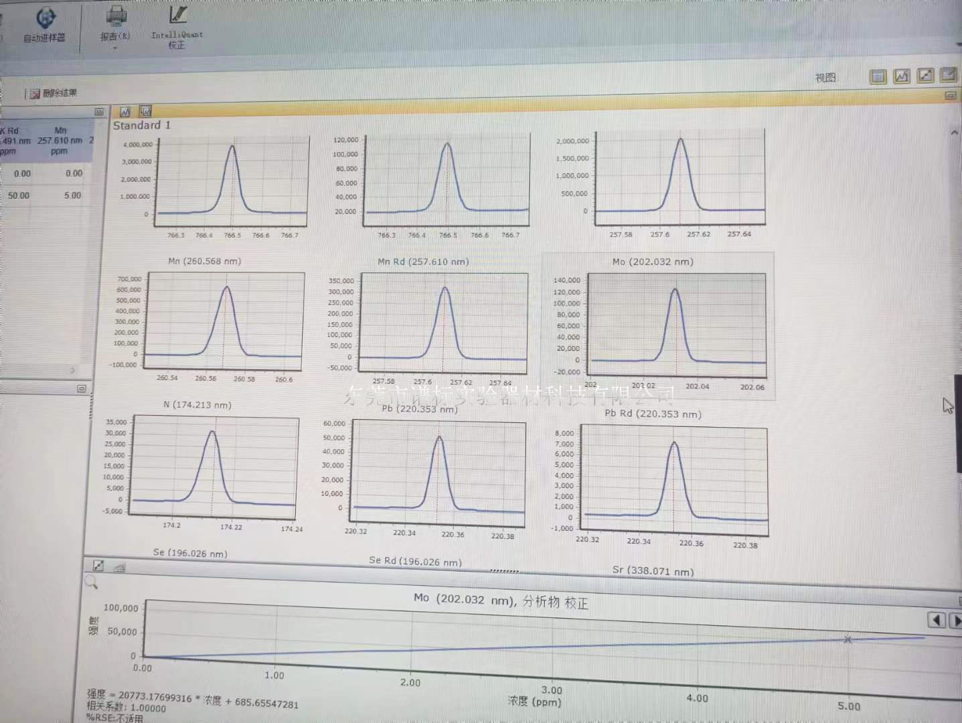Screen dimensions: 962x723
Task: Toggle second spectrum display mode above Standard 1
Action: (145, 111)
